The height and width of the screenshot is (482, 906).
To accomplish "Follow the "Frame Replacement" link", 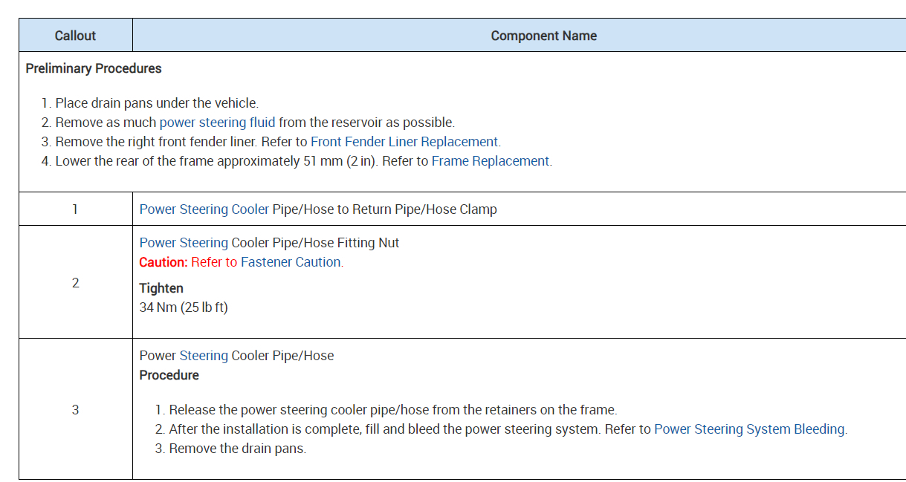I will click(x=490, y=161).
